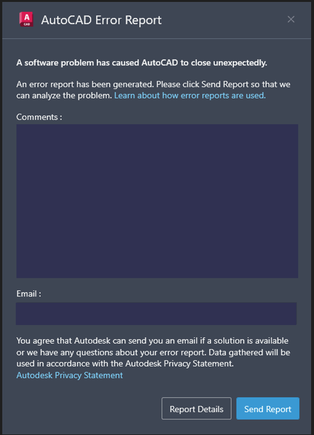Click the empty title bar area right of the title
Image resolution: width=314 pixels, height=435 pixels.
click(222, 20)
